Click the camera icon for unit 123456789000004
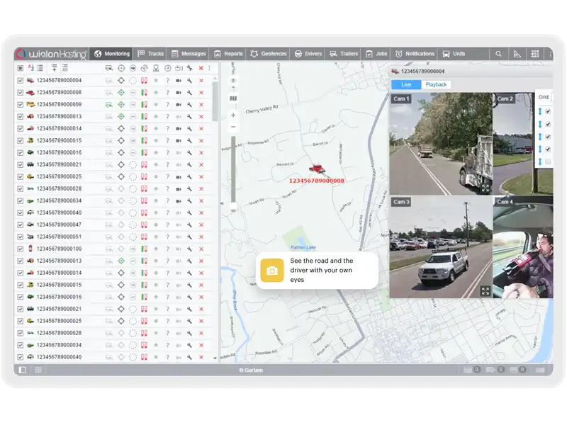The height and width of the screenshot is (425, 567). pos(179,81)
